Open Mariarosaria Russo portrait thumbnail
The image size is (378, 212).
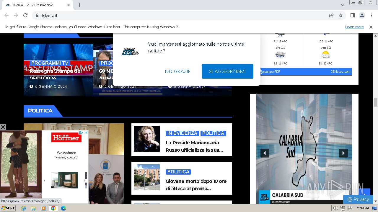[147, 139]
